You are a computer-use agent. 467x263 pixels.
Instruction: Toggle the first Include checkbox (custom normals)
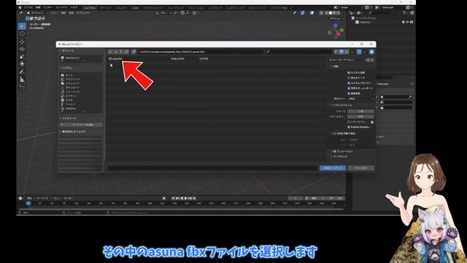[349, 72]
